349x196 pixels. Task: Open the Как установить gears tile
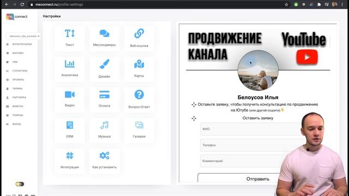(104, 161)
